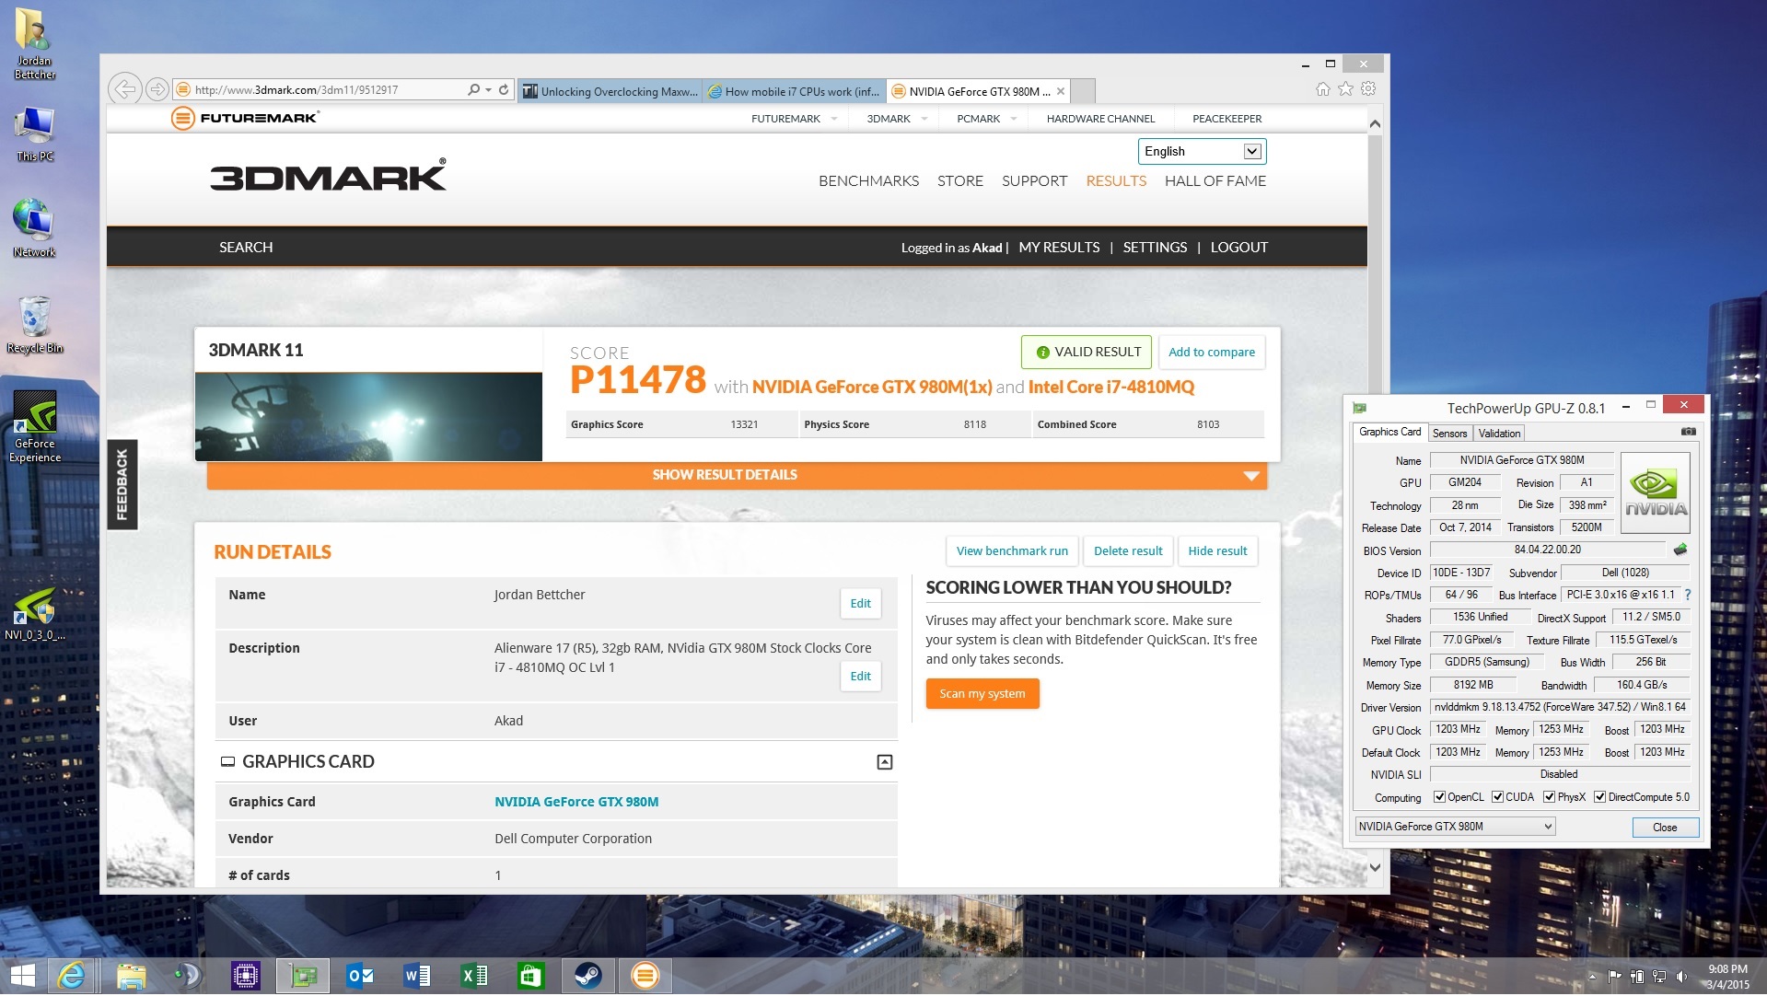Open the Recycle Bin desktop icon
Viewport: 1767px width, 996px height.
click(x=35, y=324)
